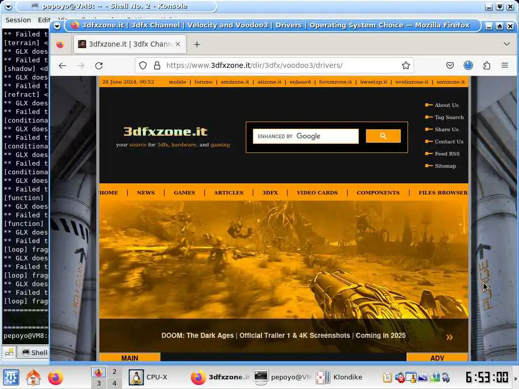Close the 3dfxzone.it browser tab
Viewport: 519px width, 389px height.
(x=178, y=44)
